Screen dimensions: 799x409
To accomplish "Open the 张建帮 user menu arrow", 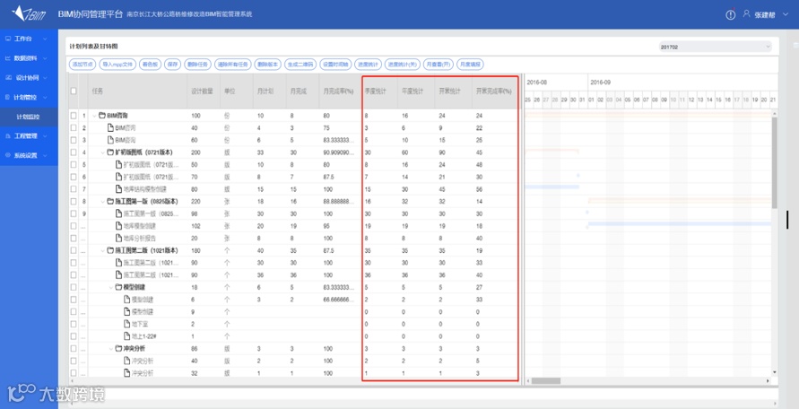I will point(785,15).
